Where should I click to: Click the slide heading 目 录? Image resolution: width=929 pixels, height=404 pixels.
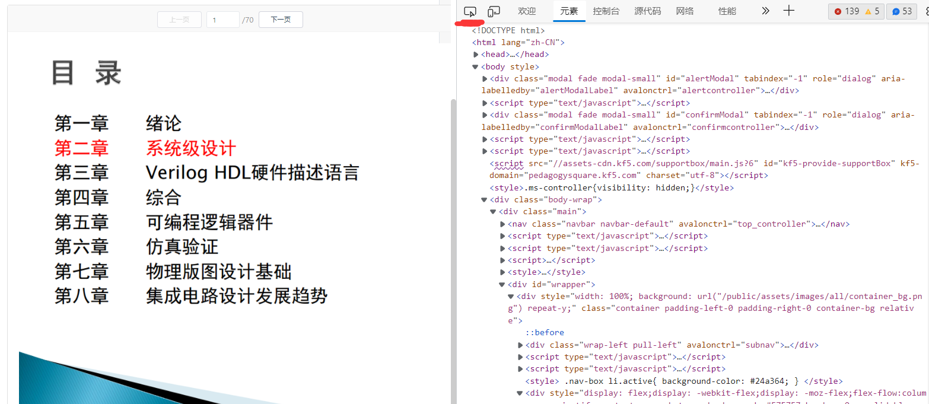tap(87, 74)
